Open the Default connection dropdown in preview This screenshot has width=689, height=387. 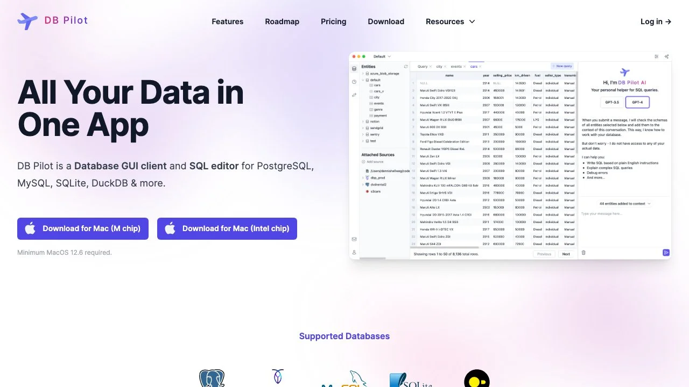382,56
